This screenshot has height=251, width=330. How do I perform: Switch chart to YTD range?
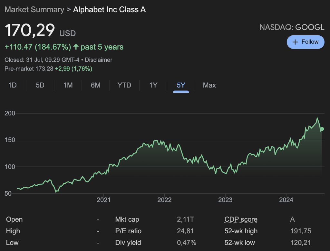pyautogui.click(x=124, y=85)
